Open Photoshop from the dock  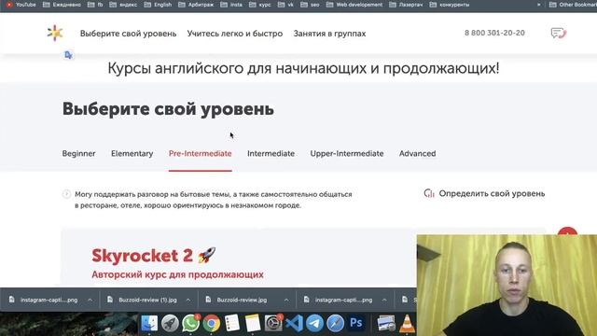pyautogui.click(x=356, y=323)
